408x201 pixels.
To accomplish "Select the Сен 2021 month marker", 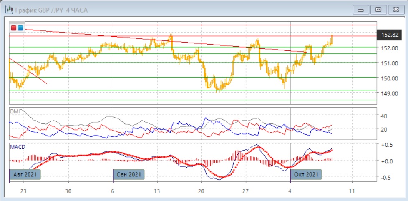I will pyautogui.click(x=129, y=174).
